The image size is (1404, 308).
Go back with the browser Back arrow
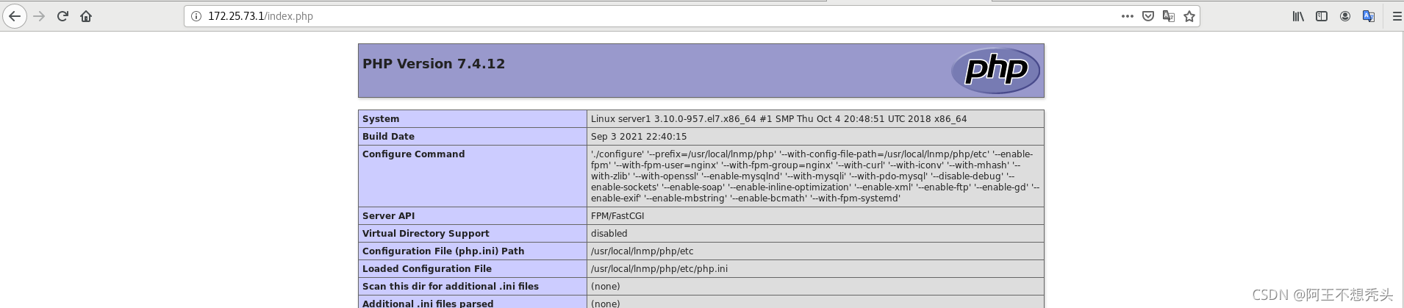pos(15,16)
